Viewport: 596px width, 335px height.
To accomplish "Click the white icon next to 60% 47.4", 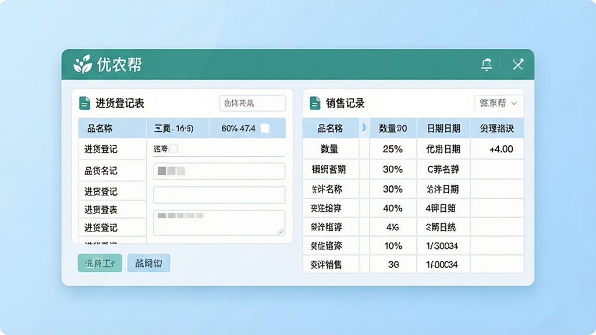I will pos(265,129).
